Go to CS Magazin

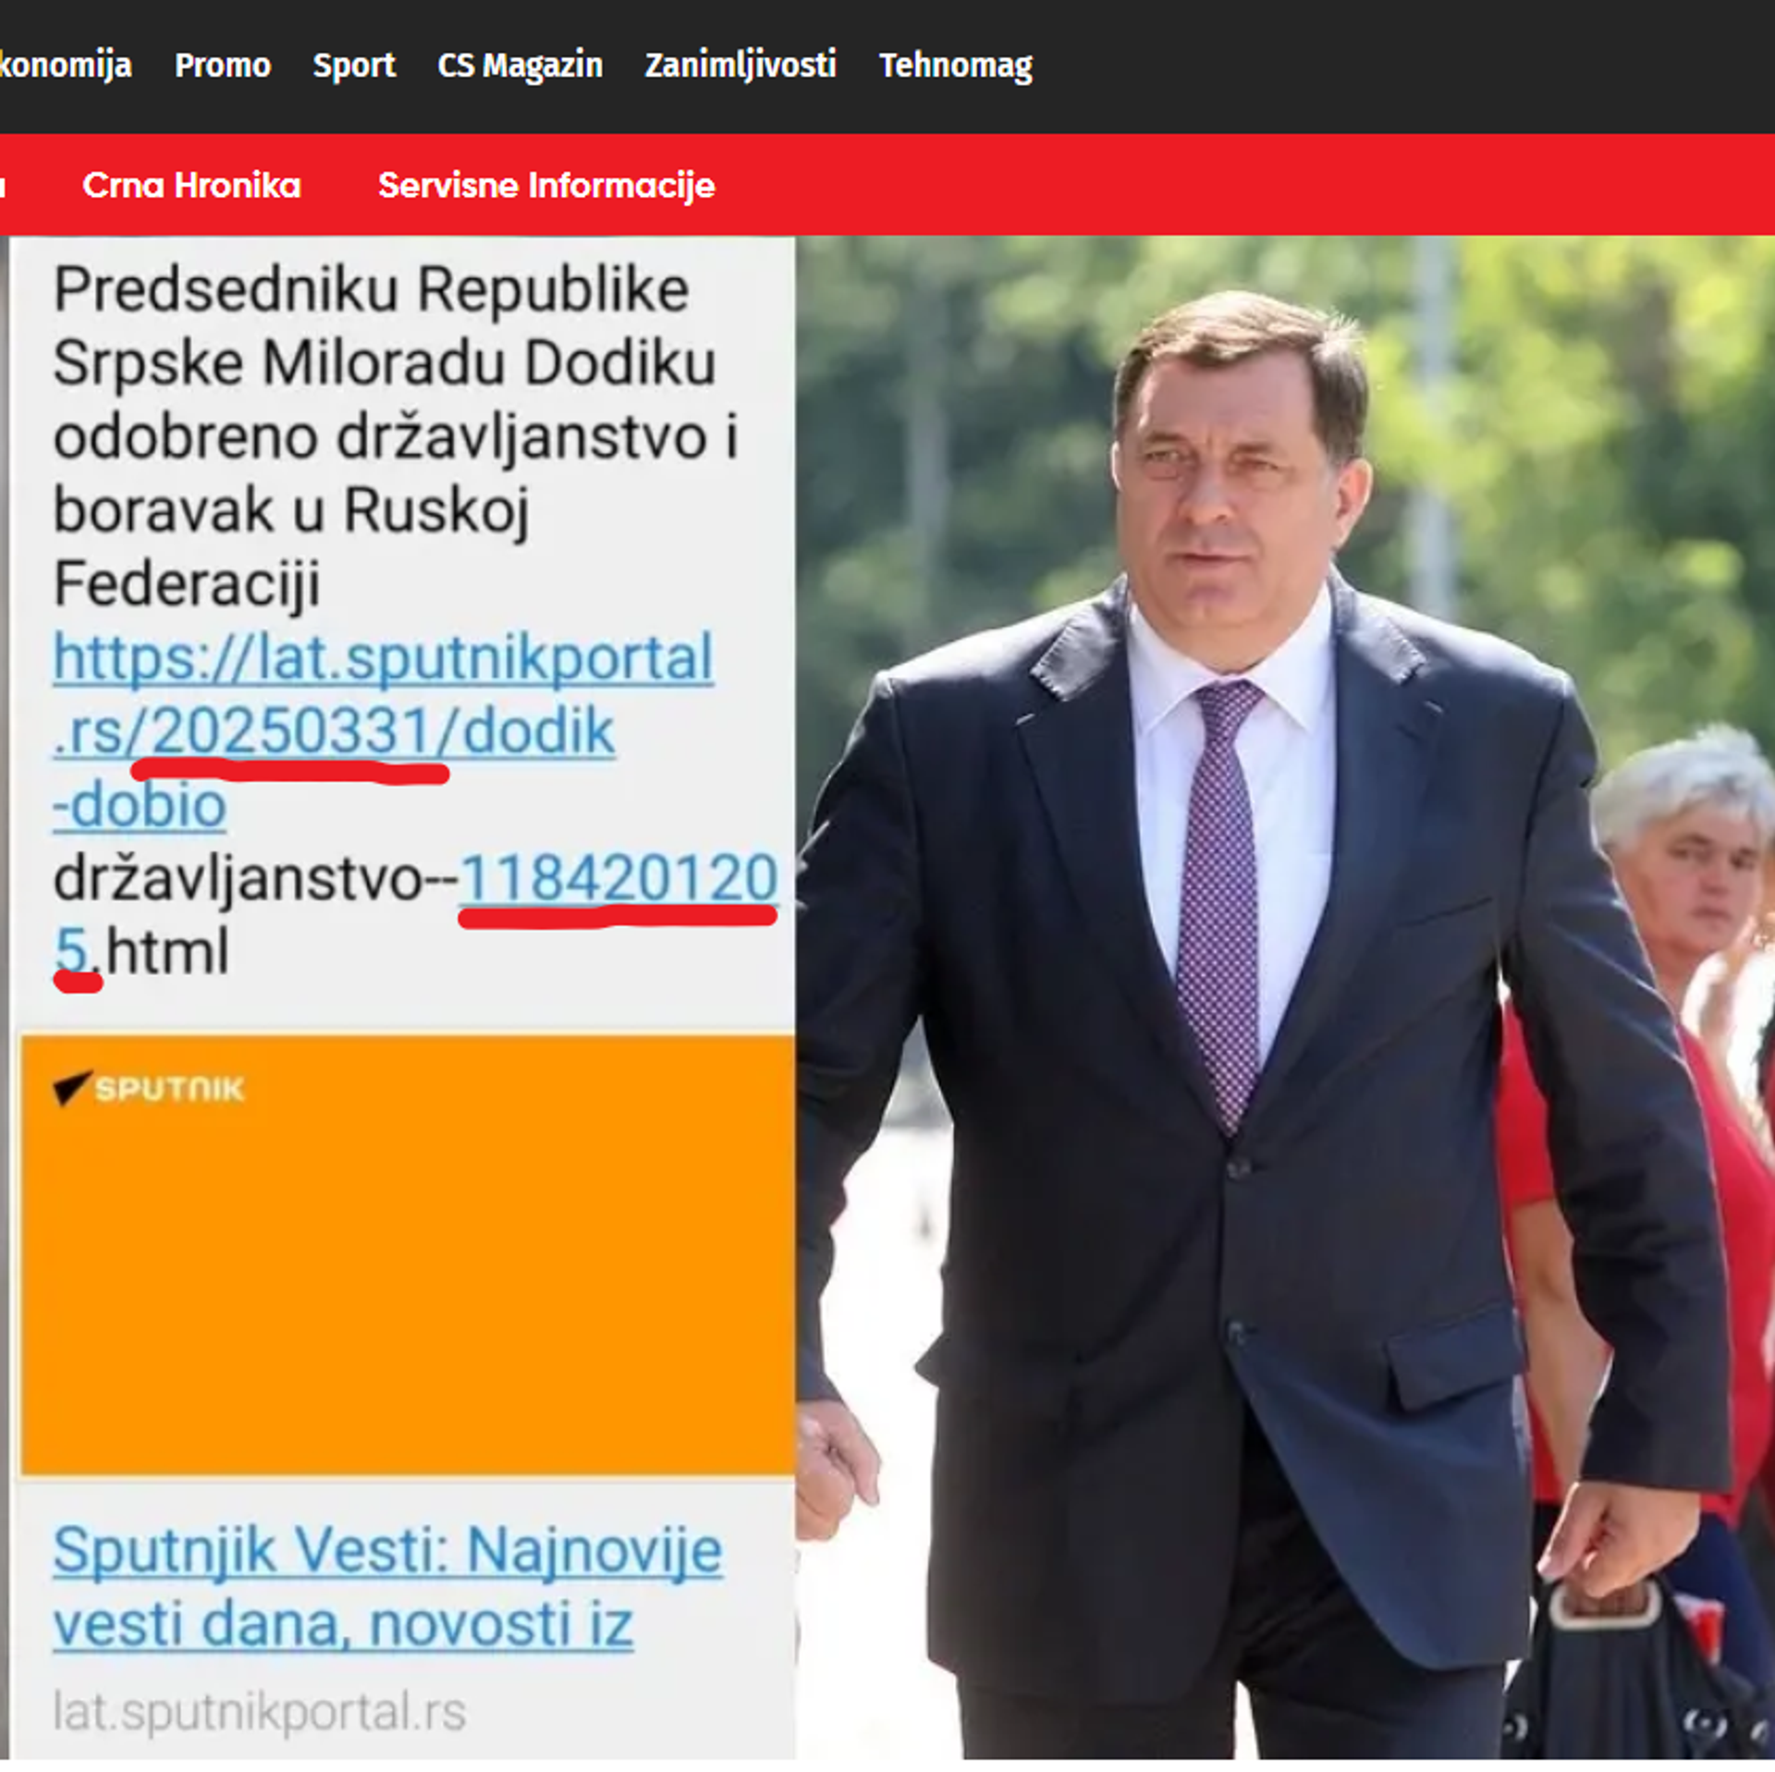coord(520,66)
